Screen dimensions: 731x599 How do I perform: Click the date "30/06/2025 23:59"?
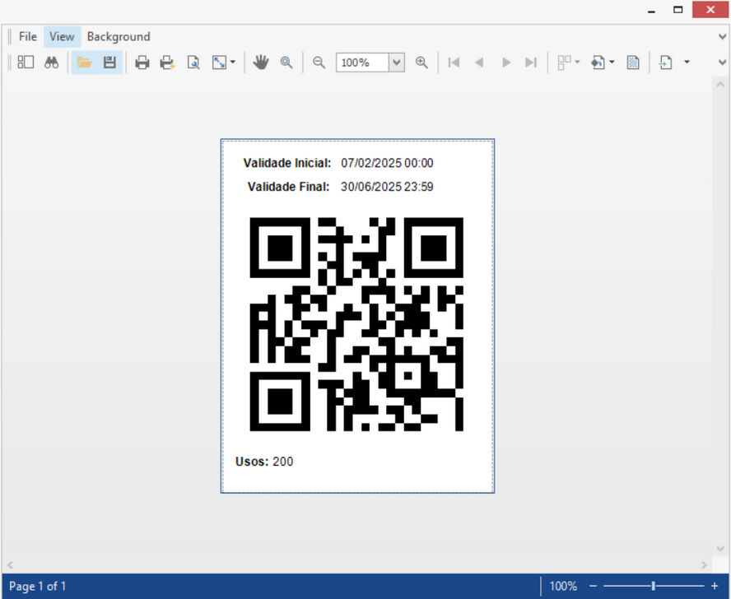387,187
